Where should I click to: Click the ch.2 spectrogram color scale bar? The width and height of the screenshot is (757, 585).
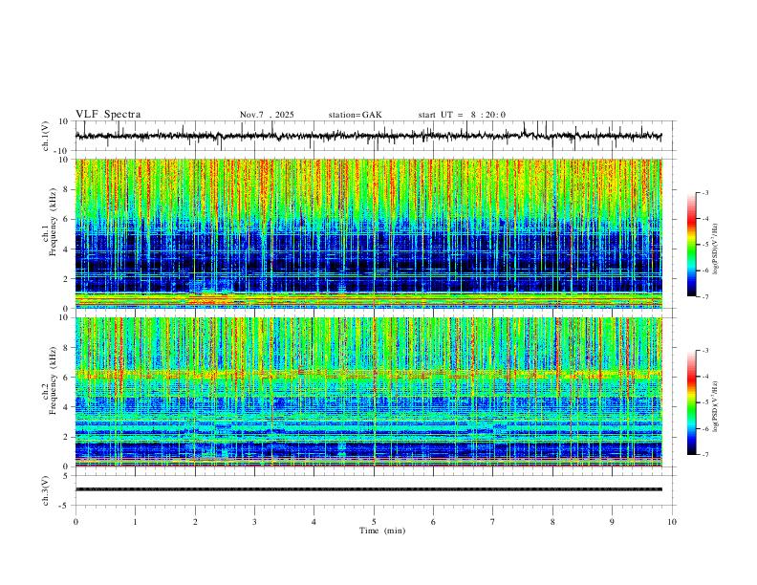coord(691,402)
